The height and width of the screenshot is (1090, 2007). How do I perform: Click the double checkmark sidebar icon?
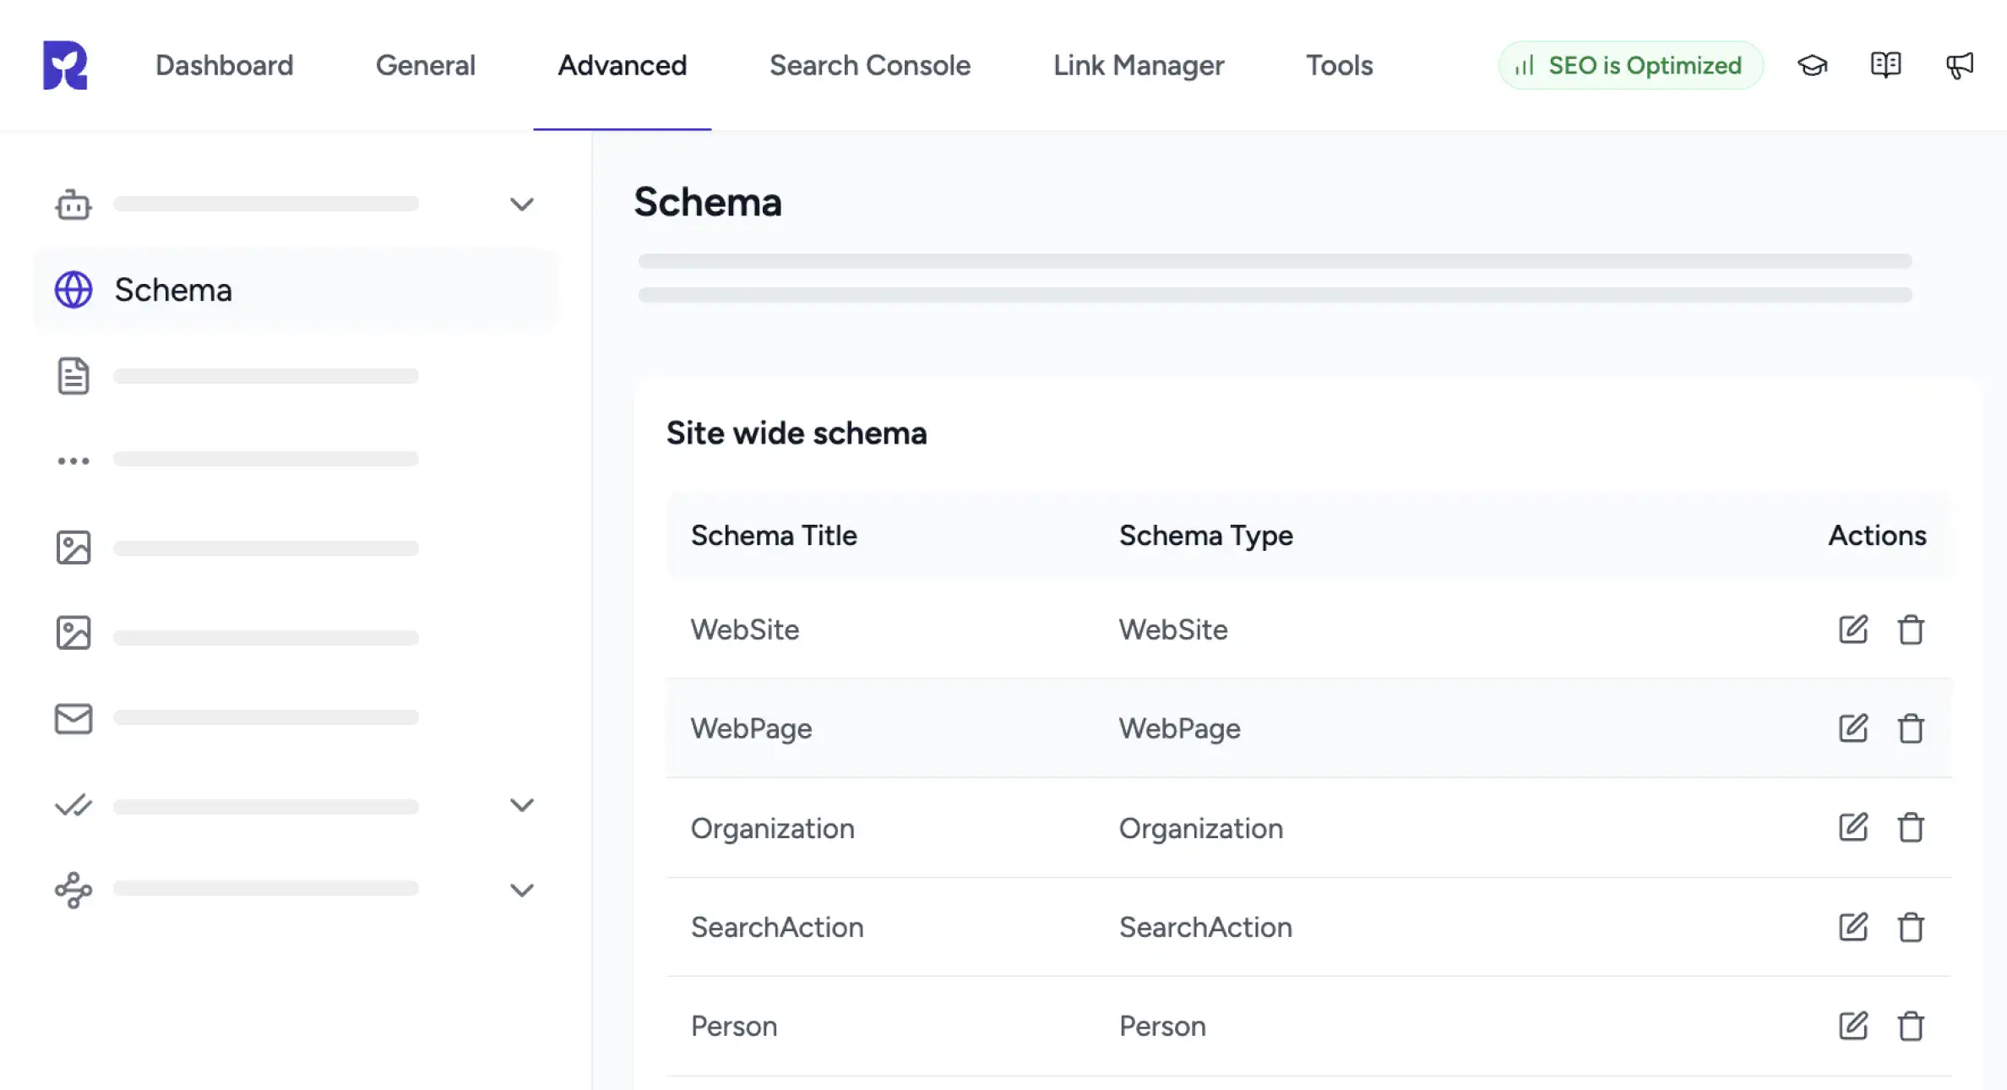pyautogui.click(x=73, y=805)
